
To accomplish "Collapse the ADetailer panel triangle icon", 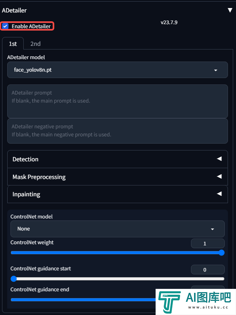I will 230,10.
